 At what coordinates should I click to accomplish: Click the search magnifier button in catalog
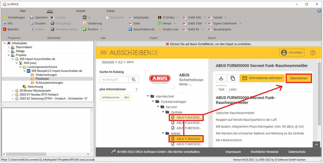pyautogui.click(x=134, y=80)
